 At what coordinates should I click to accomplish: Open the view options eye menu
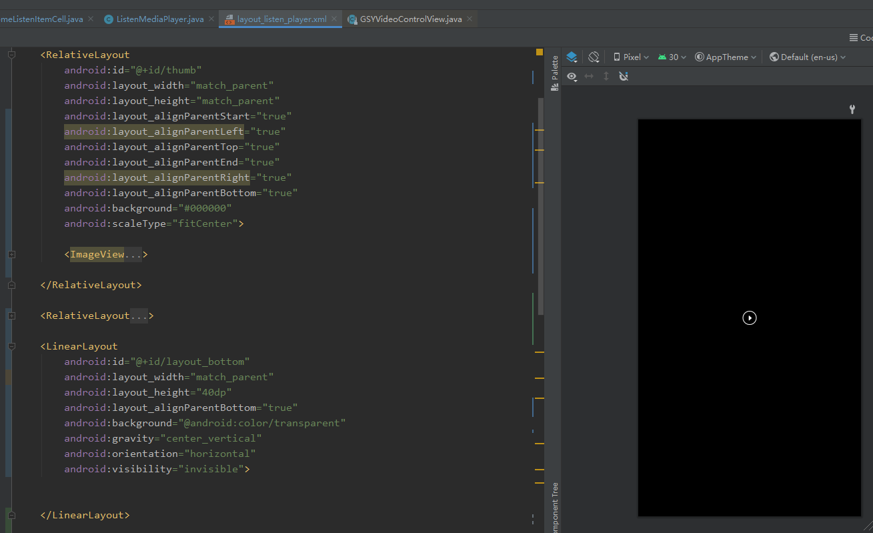click(x=572, y=77)
